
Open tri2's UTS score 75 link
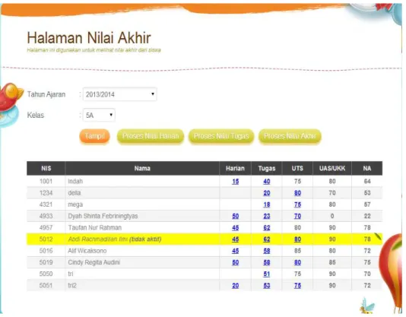click(x=297, y=285)
